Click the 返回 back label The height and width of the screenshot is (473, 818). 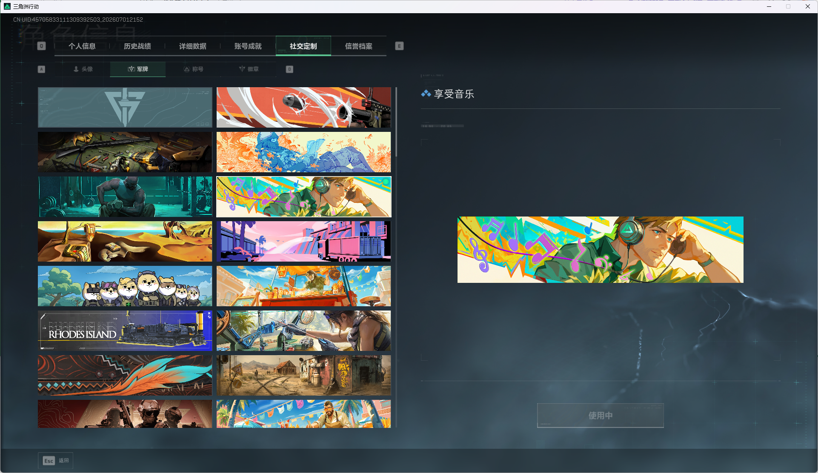point(64,460)
